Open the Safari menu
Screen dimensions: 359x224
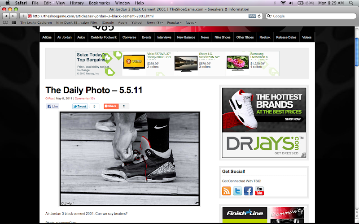[x=21, y=3]
